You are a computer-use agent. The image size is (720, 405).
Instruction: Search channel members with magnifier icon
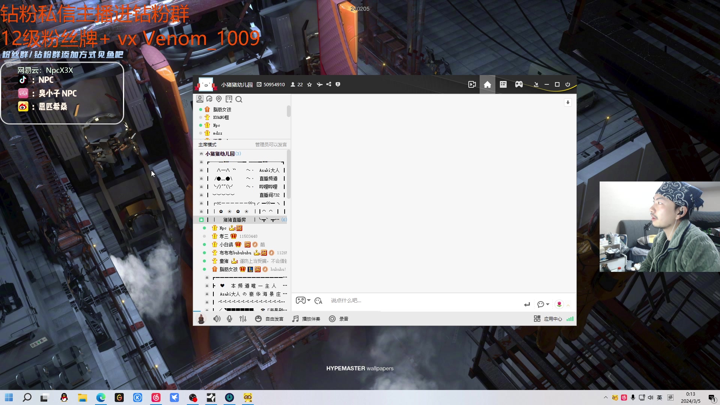coord(239,99)
